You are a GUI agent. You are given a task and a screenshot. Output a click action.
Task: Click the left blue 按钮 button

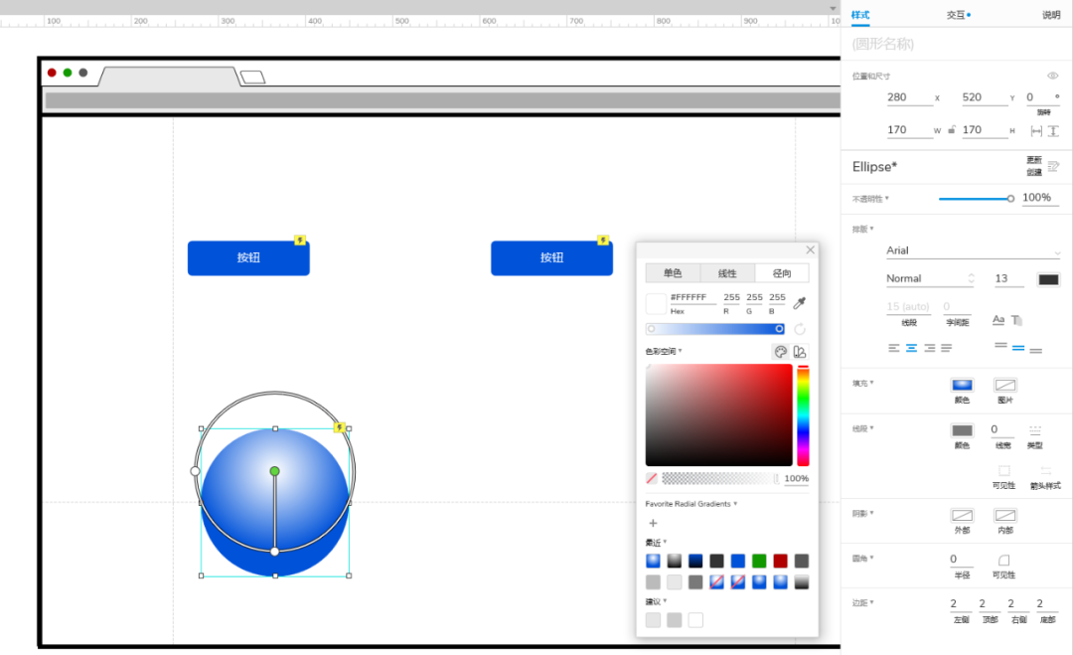[x=248, y=258]
